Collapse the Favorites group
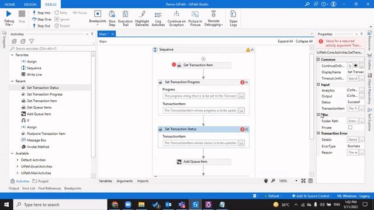This screenshot has width=374, height=210. [12, 55]
